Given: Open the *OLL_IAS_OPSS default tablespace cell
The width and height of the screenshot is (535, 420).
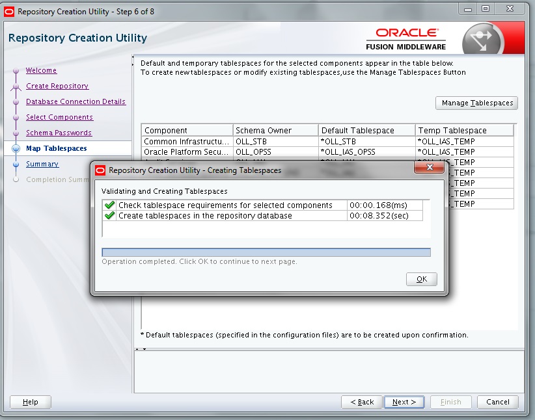Looking at the screenshot, I should [x=367, y=151].
